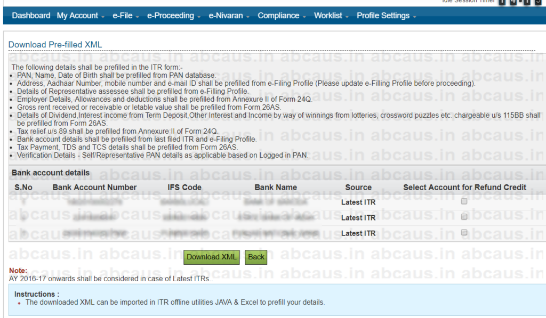Expand the My Account menu
Viewport: 546px width, 318px height.
point(81,15)
